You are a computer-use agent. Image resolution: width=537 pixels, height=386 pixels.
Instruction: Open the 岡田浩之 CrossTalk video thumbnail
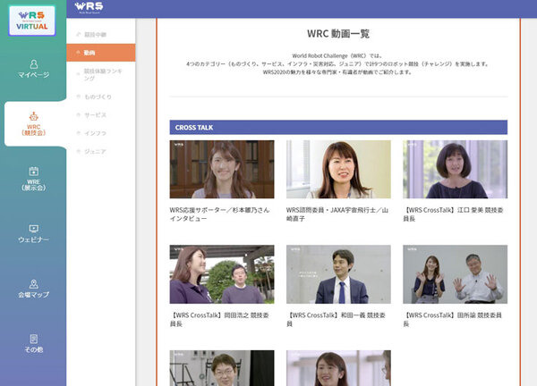[221, 274]
